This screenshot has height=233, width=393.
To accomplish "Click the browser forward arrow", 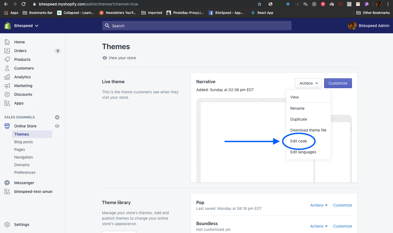I will click(x=15, y=4).
